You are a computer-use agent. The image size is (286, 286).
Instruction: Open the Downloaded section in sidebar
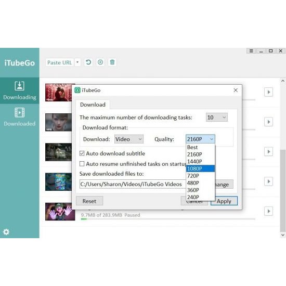click(20, 117)
